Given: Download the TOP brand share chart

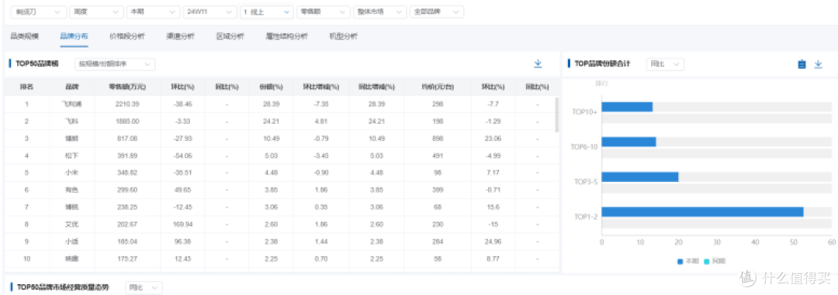Looking at the screenshot, I should 818,64.
